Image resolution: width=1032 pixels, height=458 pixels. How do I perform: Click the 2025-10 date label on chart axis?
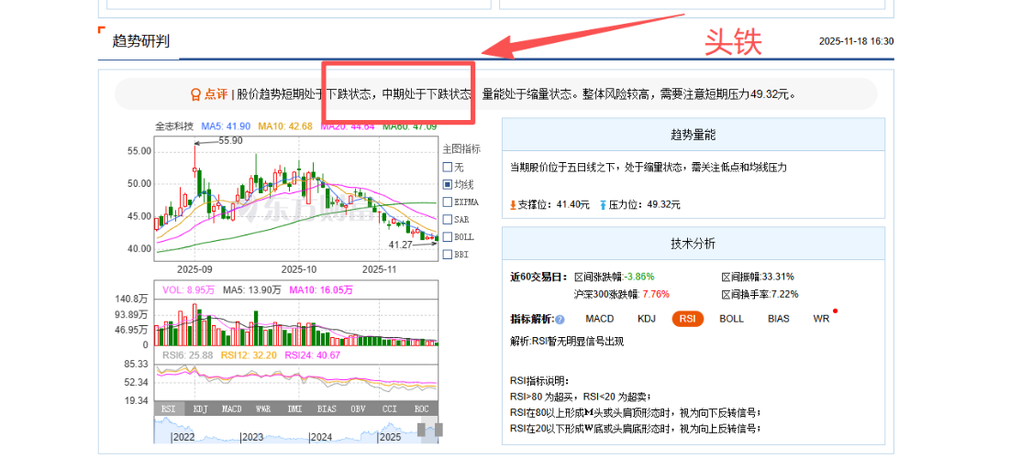point(299,269)
